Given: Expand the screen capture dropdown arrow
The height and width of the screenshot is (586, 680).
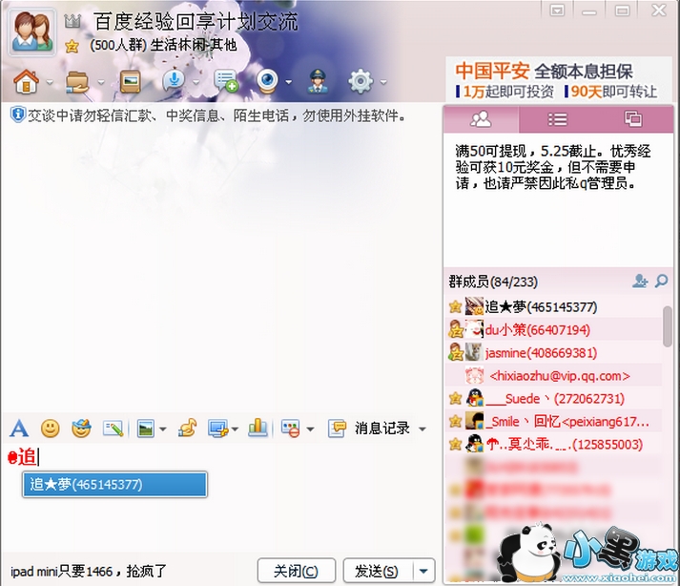Looking at the screenshot, I should [235, 429].
